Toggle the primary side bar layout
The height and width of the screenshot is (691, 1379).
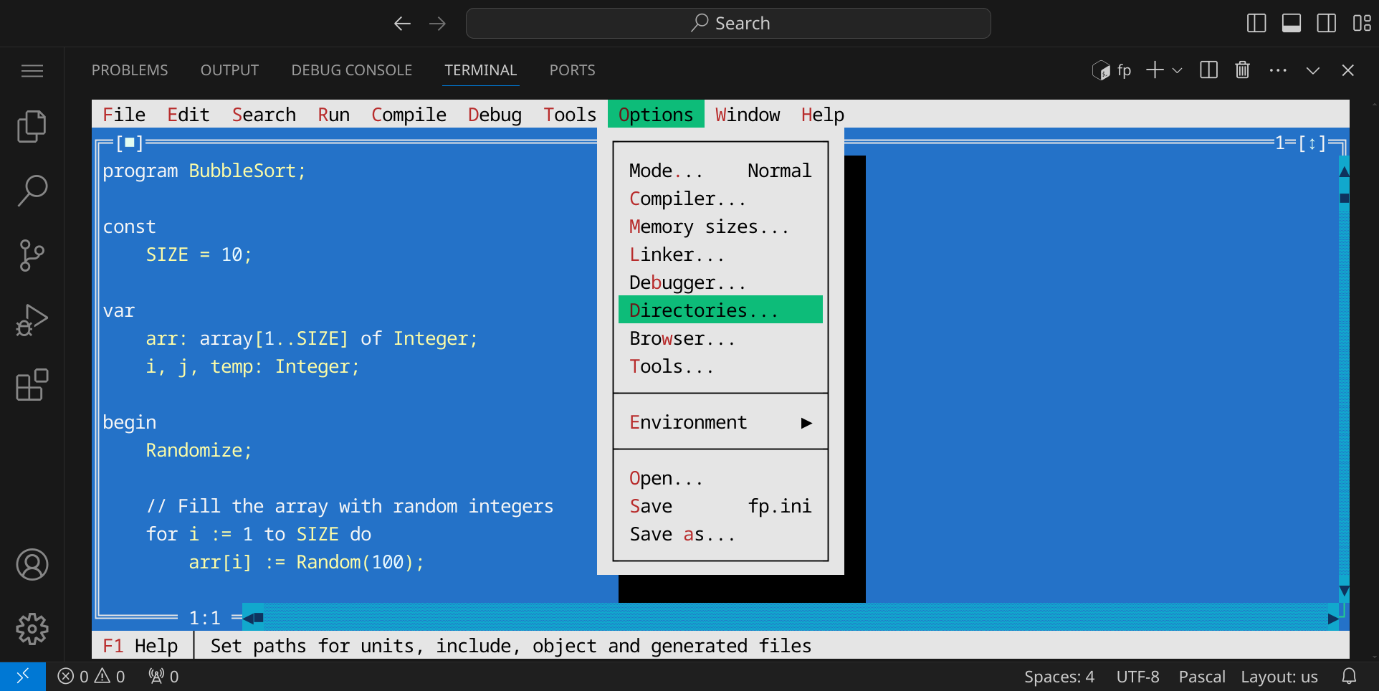pos(1256,24)
